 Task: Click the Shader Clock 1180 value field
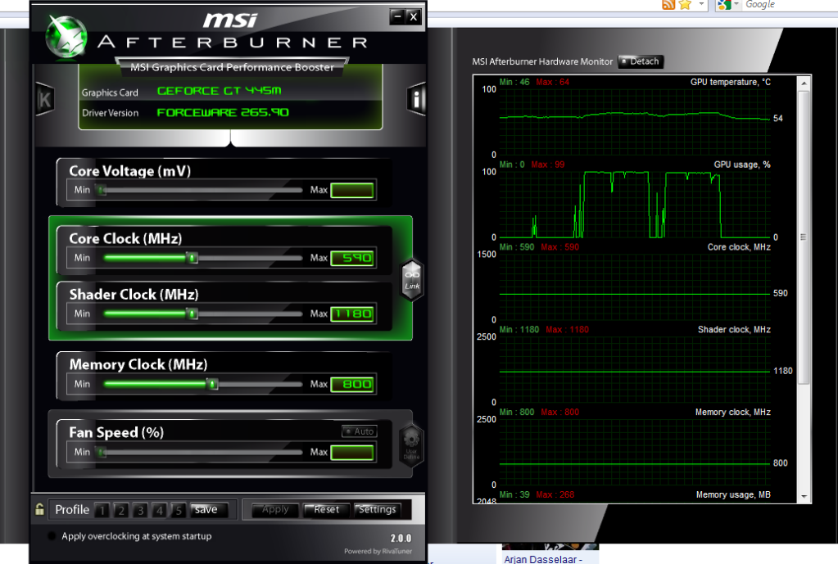(352, 314)
